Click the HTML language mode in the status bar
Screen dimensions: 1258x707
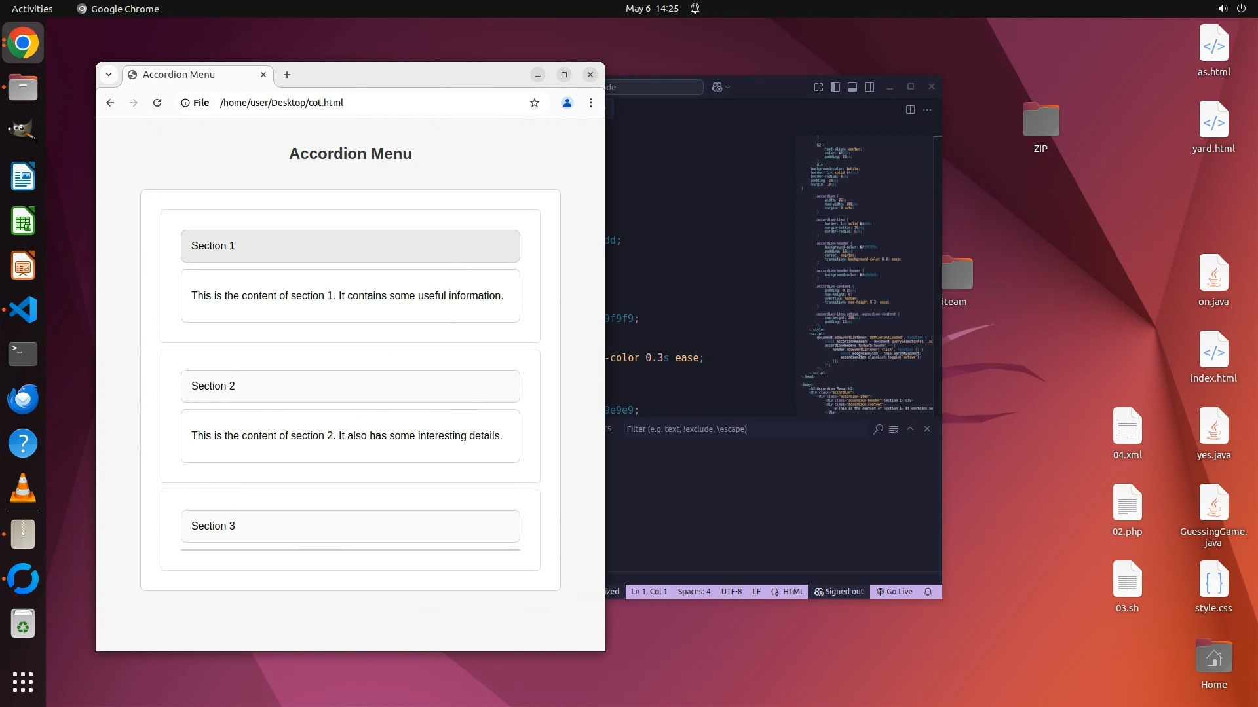tap(788, 592)
